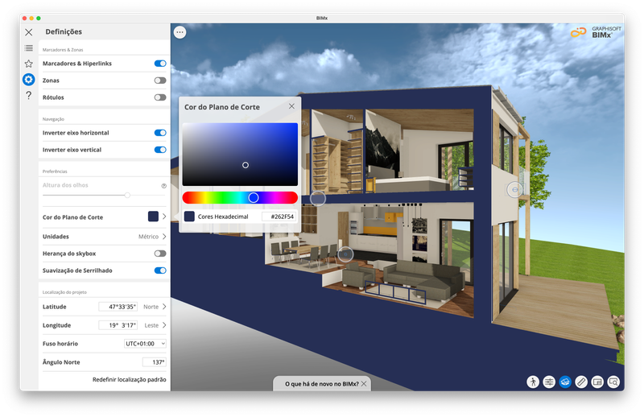Close the Cor do Plano de Corte popup
The image size is (644, 417).
tap(291, 106)
